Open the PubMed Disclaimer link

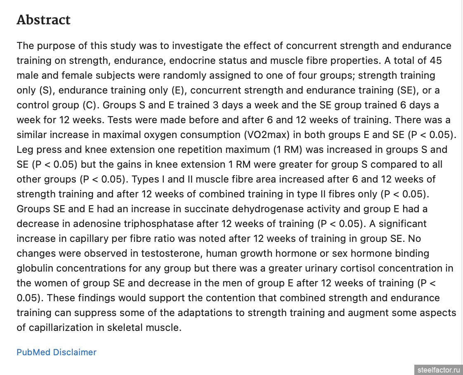57,352
